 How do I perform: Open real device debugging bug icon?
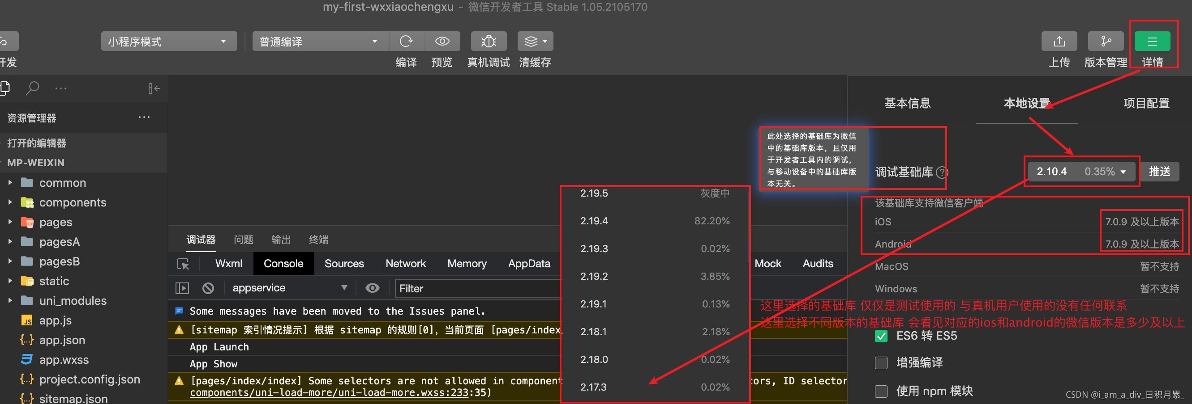[489, 42]
